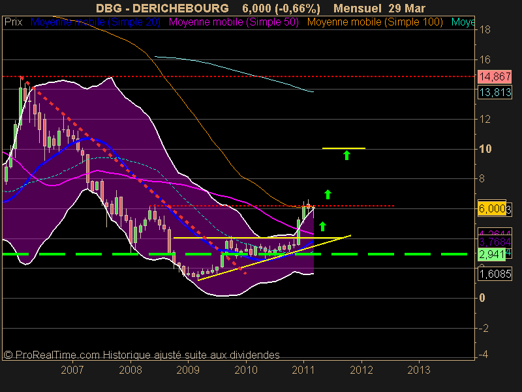Screen dimensions: 522x392
Task: Click the 2012 label on time axis
Action: tap(361, 370)
